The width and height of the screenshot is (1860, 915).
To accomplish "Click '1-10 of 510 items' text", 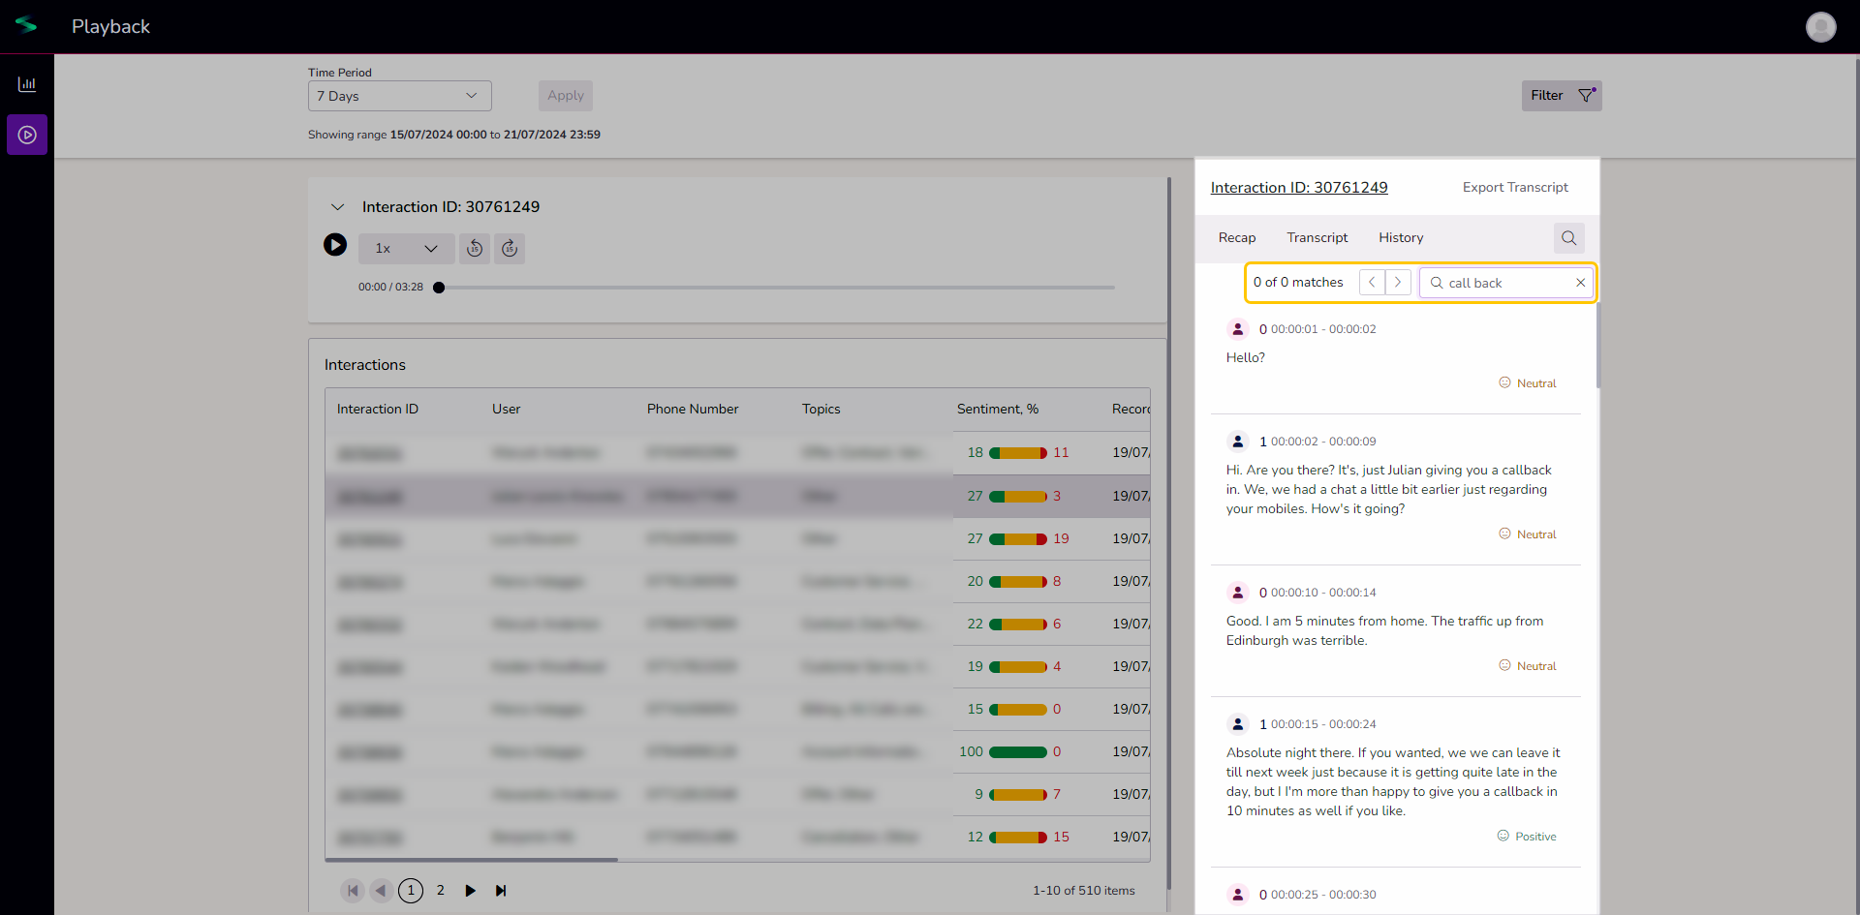I will [1083, 891].
